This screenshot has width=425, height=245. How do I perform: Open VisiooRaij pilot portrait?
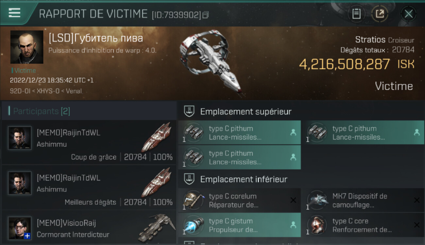tap(20, 228)
